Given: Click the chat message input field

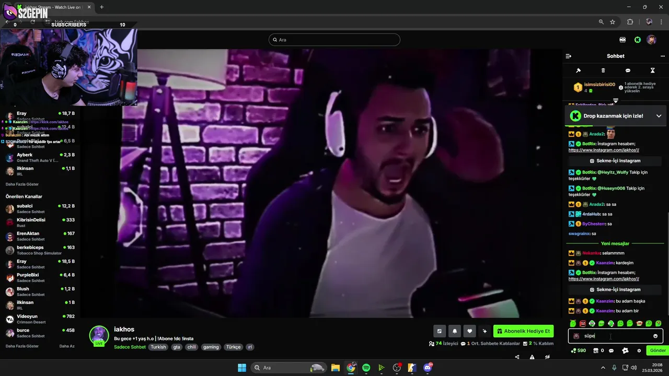Looking at the screenshot, I should [x=615, y=336].
